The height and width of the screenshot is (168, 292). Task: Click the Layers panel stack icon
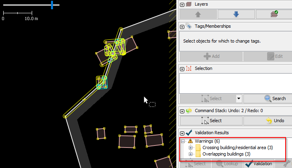click(189, 4)
